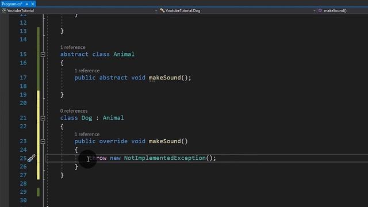Click 'public' keyword on line 17
The height and width of the screenshot is (207, 368).
click(x=85, y=78)
